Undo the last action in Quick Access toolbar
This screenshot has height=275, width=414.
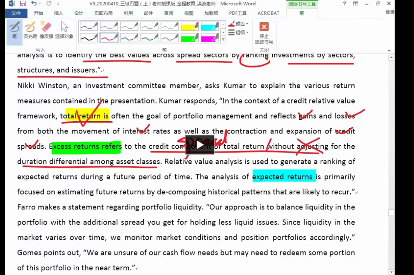[34, 3]
